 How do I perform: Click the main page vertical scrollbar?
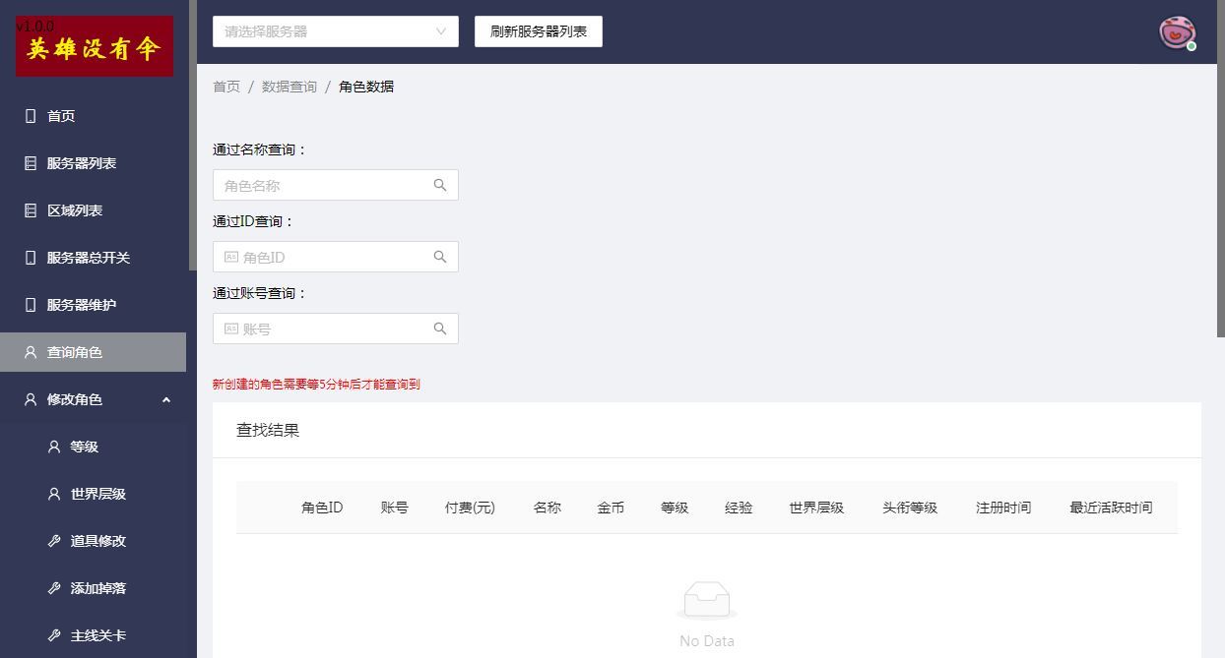(x=1220, y=167)
